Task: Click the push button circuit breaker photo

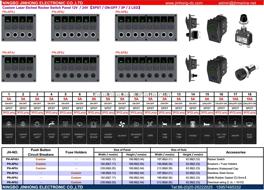Action: pos(244,31)
